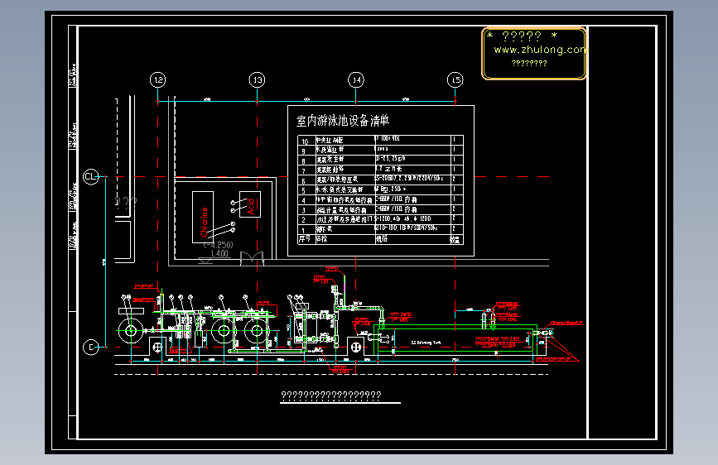
Task: Click row number 4 in equipment table
Action: [304, 200]
